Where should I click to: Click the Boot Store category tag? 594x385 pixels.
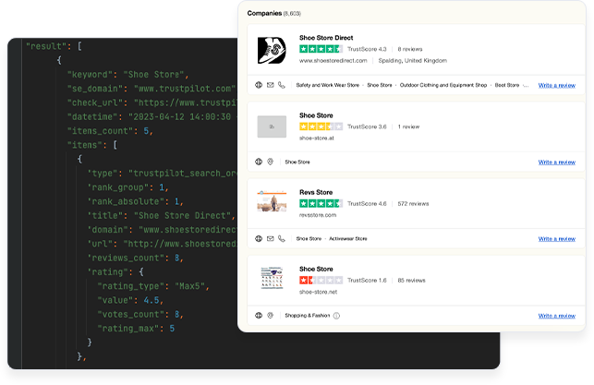(507, 85)
